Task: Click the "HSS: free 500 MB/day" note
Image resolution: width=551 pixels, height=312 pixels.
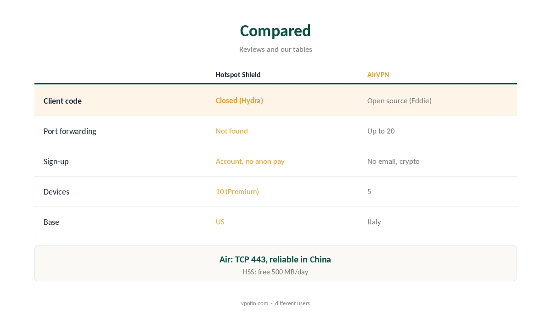Action: click(x=275, y=272)
